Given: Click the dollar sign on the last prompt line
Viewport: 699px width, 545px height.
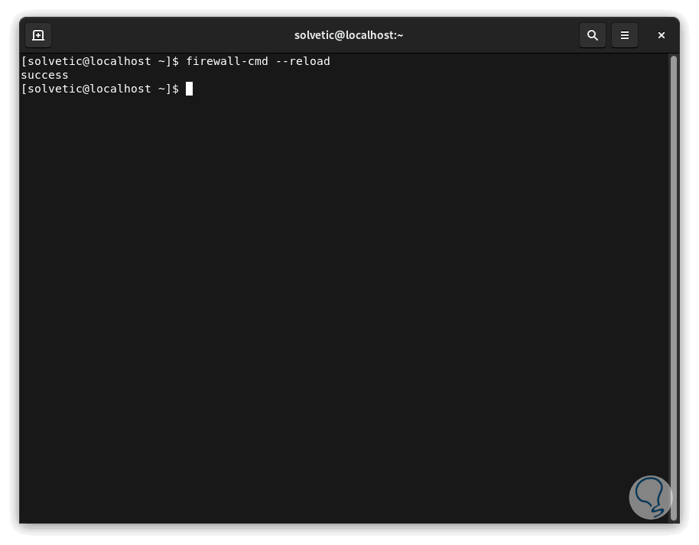Looking at the screenshot, I should click(176, 89).
